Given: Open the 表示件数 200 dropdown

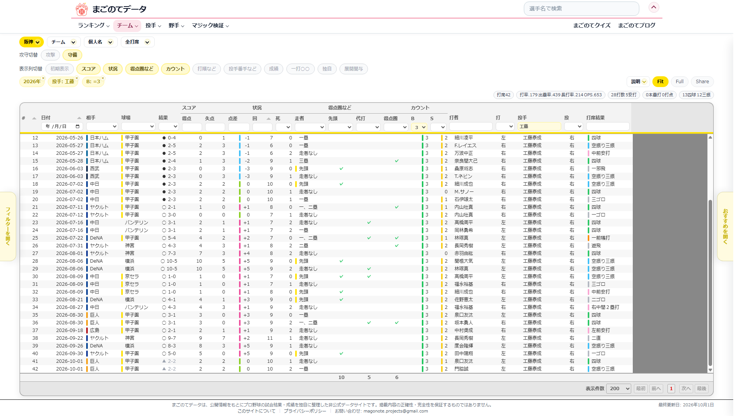Looking at the screenshot, I should pos(619,389).
